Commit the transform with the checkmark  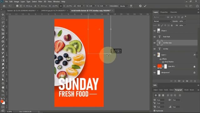coord(145,6)
